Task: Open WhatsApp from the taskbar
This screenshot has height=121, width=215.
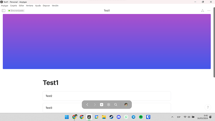Action: click(126, 117)
